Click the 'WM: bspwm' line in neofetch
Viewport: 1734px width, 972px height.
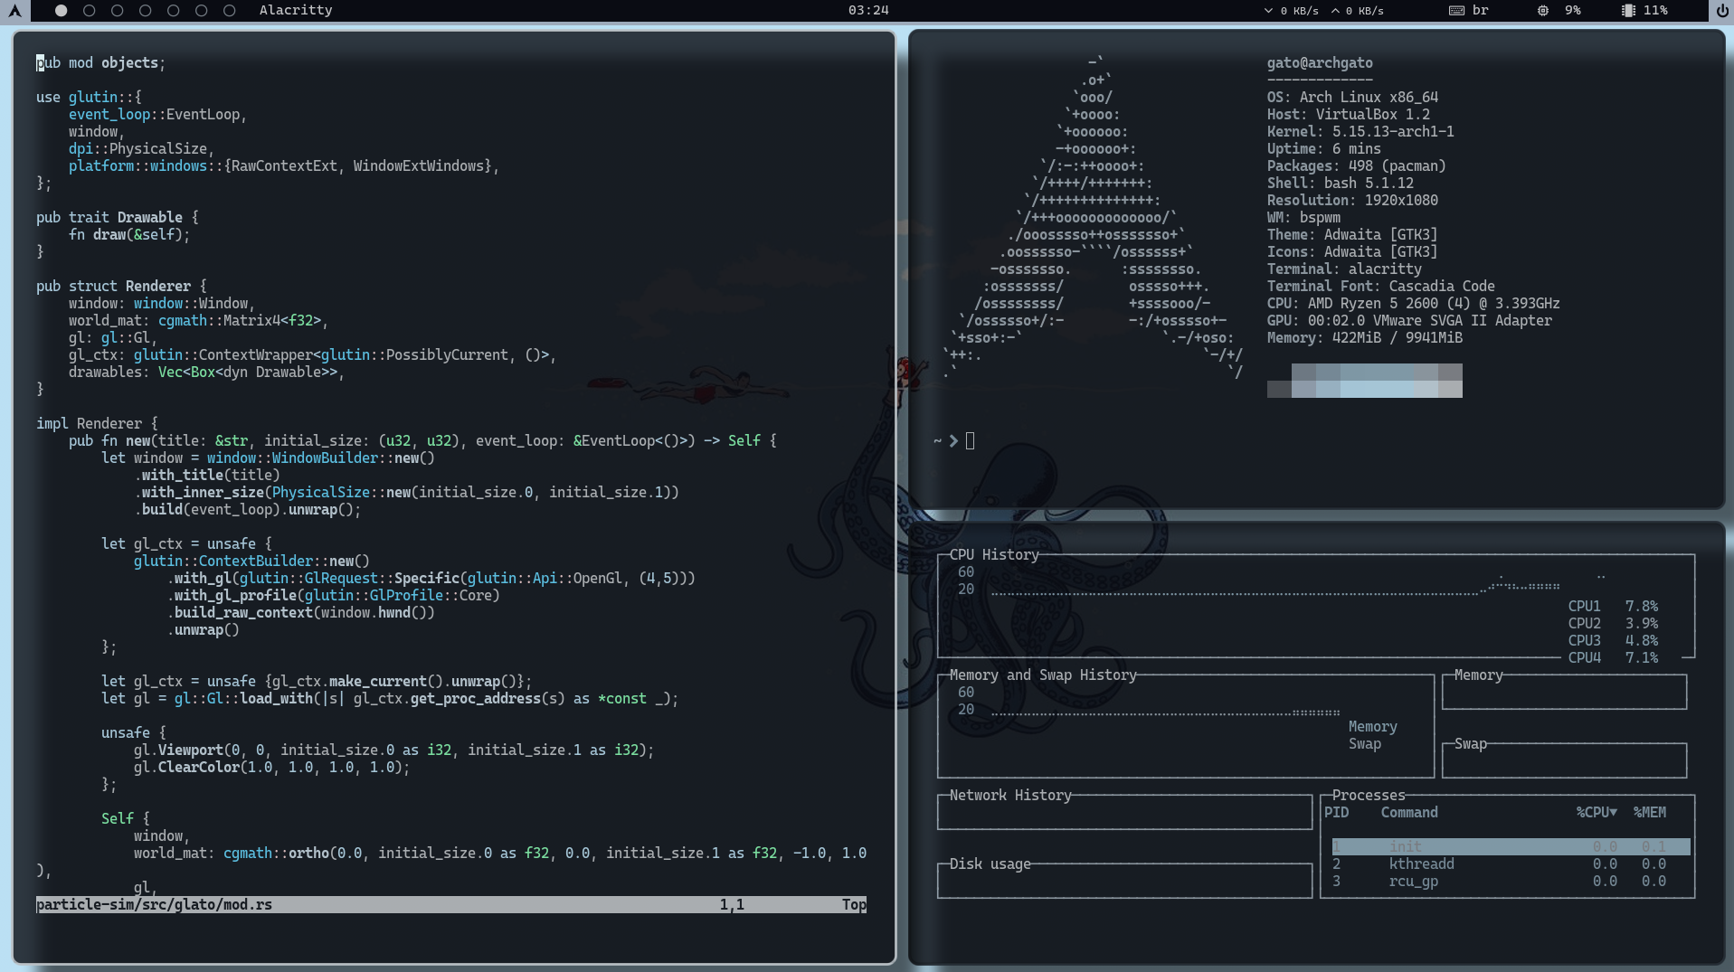click(x=1303, y=217)
